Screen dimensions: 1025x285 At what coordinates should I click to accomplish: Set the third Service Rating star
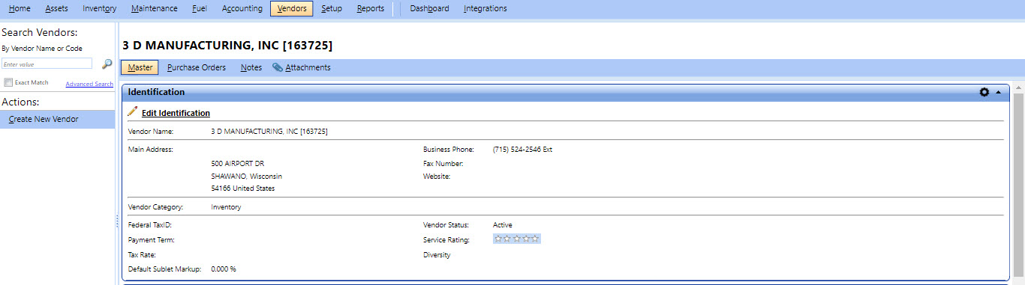516,239
